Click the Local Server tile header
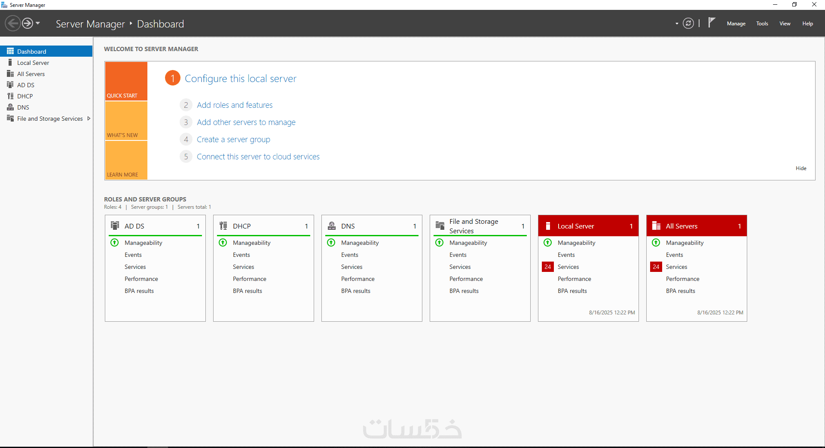Image resolution: width=825 pixels, height=448 pixels. point(588,226)
